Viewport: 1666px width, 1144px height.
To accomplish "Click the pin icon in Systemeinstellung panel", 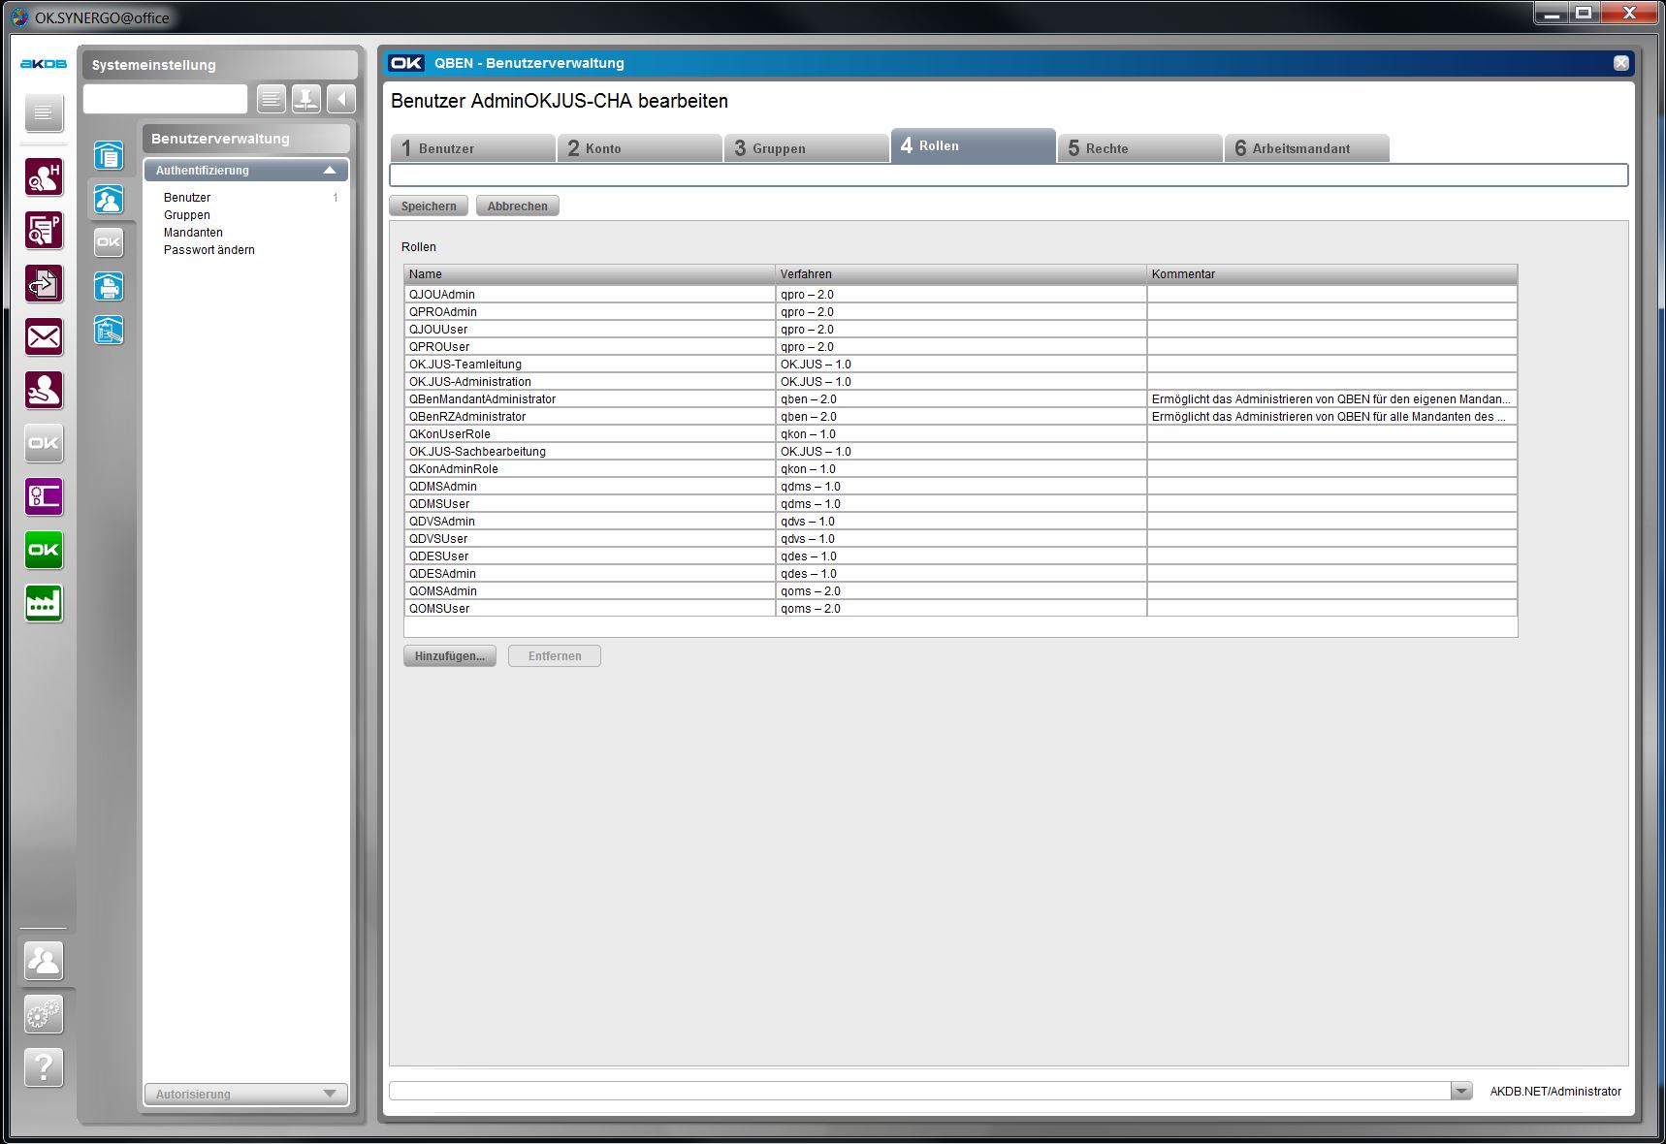I will pos(305,99).
